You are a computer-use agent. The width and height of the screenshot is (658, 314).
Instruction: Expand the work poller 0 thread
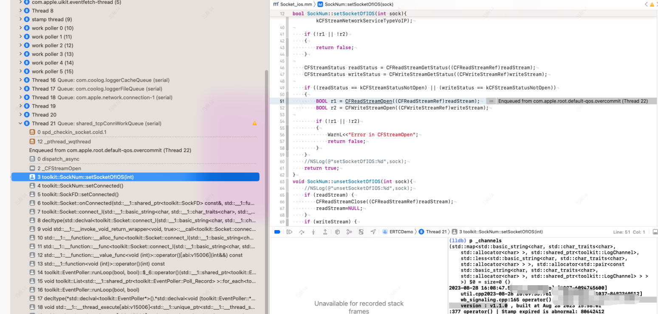tap(20, 28)
